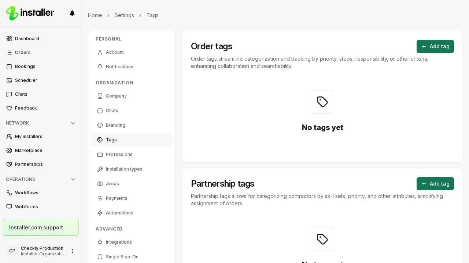Open user menu three-dots icon
469x263 pixels.
pos(73,251)
